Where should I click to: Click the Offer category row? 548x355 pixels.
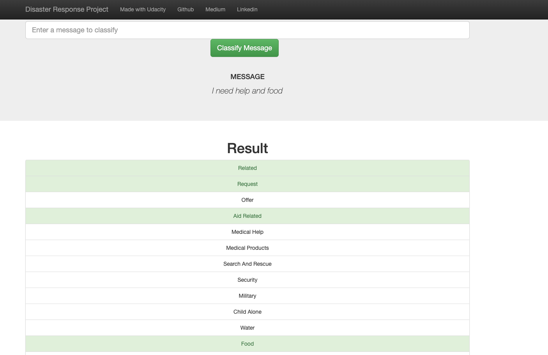coord(247,200)
